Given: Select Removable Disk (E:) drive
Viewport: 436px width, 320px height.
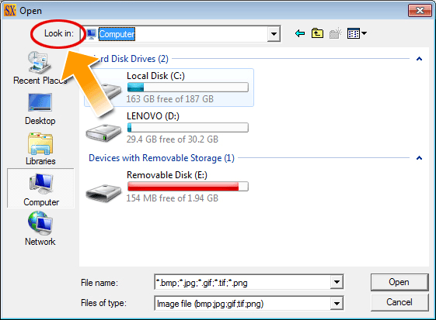Looking at the screenshot, I should (x=167, y=187).
